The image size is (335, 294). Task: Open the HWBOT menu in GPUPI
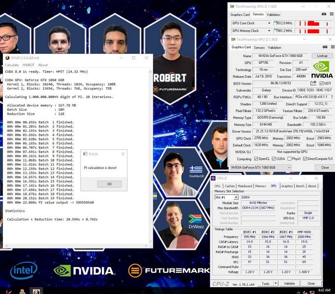point(28,65)
